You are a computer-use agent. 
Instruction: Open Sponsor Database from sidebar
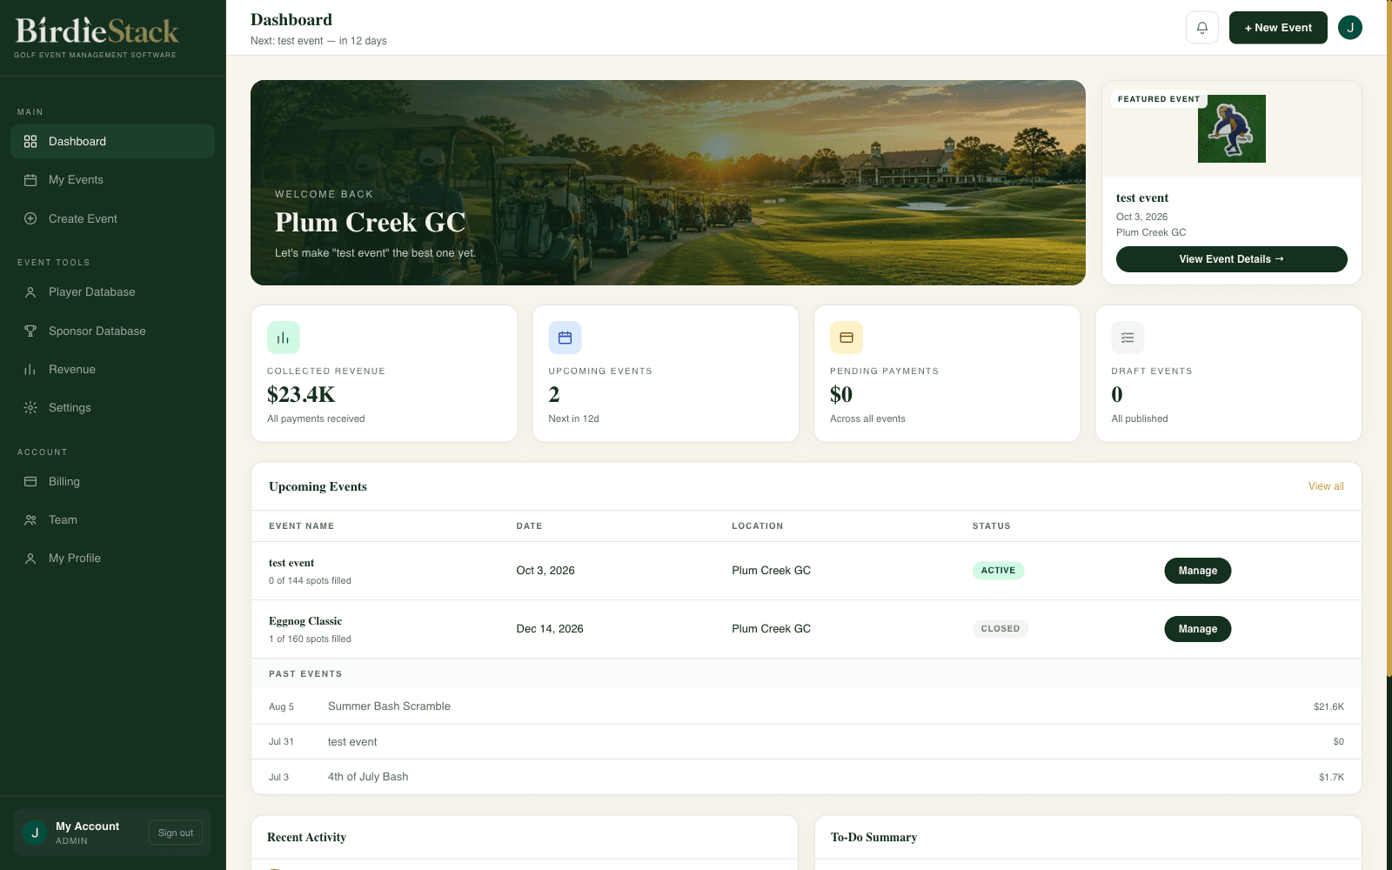point(113,331)
